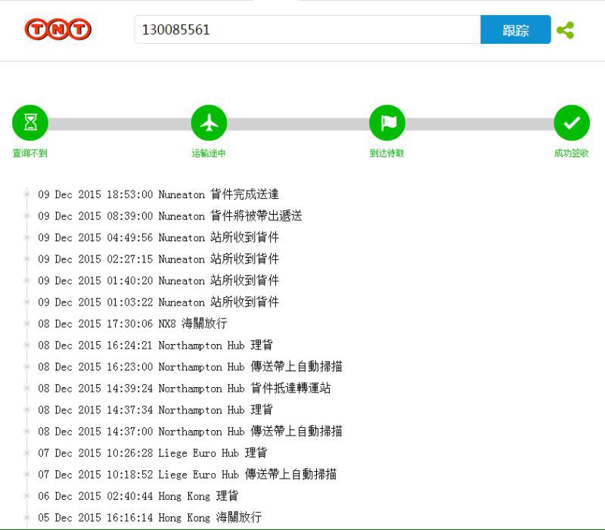Select the 运输途中 status label
Viewport: 605px width, 530px height.
coord(209,153)
